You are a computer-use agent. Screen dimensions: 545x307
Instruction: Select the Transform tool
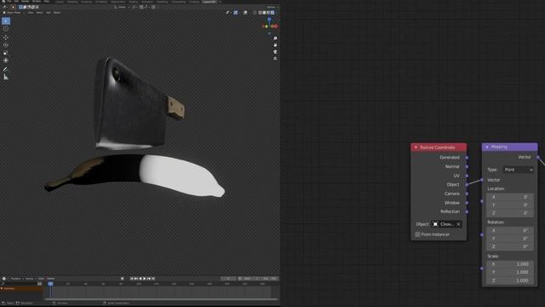(6, 61)
